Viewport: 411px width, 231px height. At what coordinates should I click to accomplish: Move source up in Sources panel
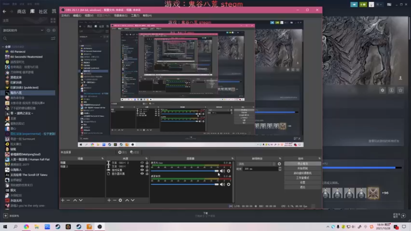click(127, 200)
